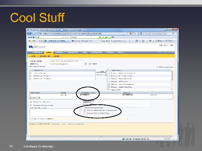Open the Scans tab

tap(49, 52)
